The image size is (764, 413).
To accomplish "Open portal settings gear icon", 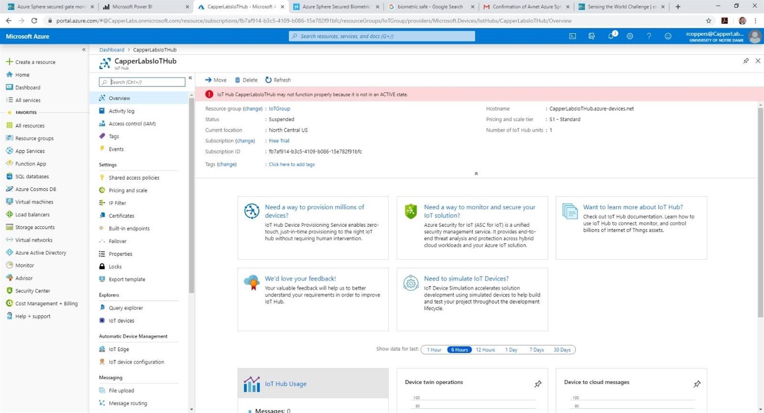I will point(630,36).
